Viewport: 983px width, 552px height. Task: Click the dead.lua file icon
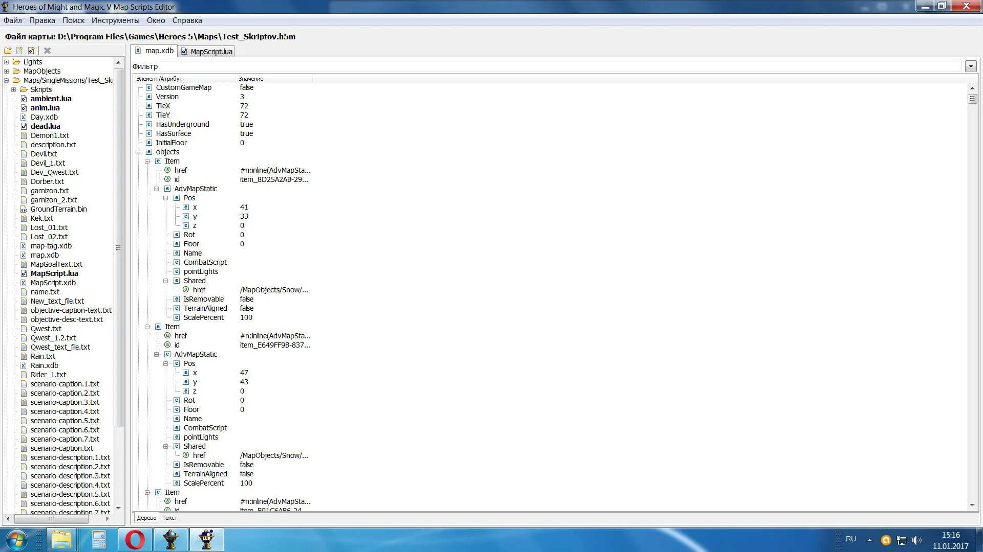[24, 126]
